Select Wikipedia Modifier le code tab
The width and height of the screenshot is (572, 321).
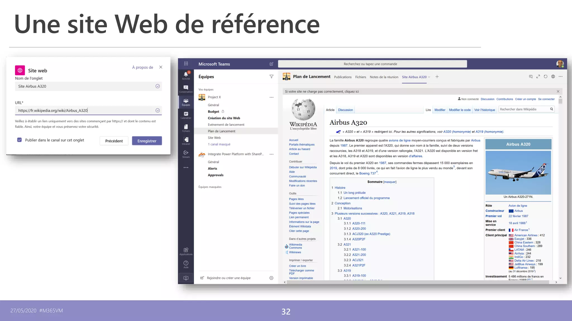[460, 110]
